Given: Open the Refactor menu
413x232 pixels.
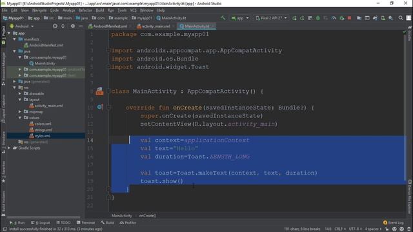Looking at the screenshot, I should coord(85,10).
